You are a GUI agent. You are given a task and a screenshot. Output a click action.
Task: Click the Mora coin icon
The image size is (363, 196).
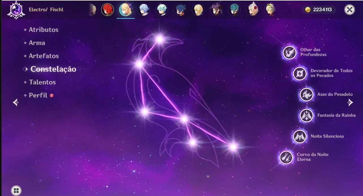coord(308,10)
